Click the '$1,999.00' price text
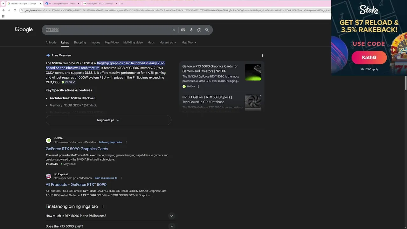 pos(52,164)
